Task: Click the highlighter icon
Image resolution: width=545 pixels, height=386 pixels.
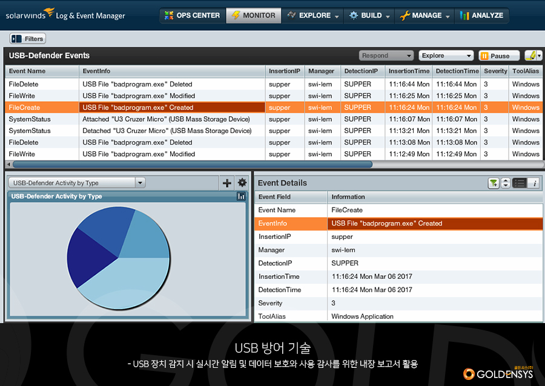Action: tap(530, 56)
